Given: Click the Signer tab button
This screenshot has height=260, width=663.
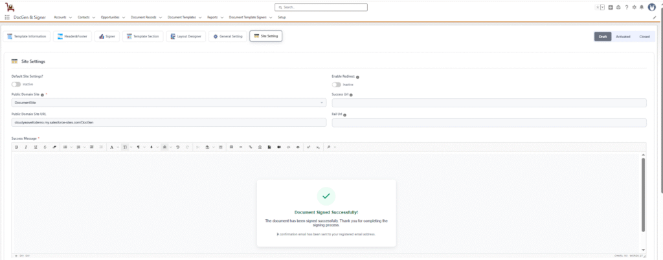Looking at the screenshot, I should pyautogui.click(x=107, y=36).
